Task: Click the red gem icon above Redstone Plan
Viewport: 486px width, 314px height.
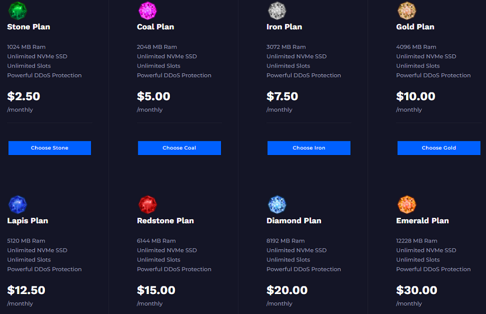Action: [147, 204]
